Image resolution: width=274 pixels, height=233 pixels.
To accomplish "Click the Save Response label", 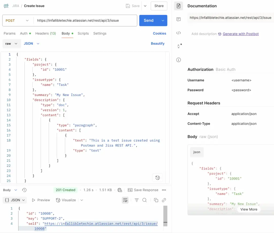I will pos(146,190).
